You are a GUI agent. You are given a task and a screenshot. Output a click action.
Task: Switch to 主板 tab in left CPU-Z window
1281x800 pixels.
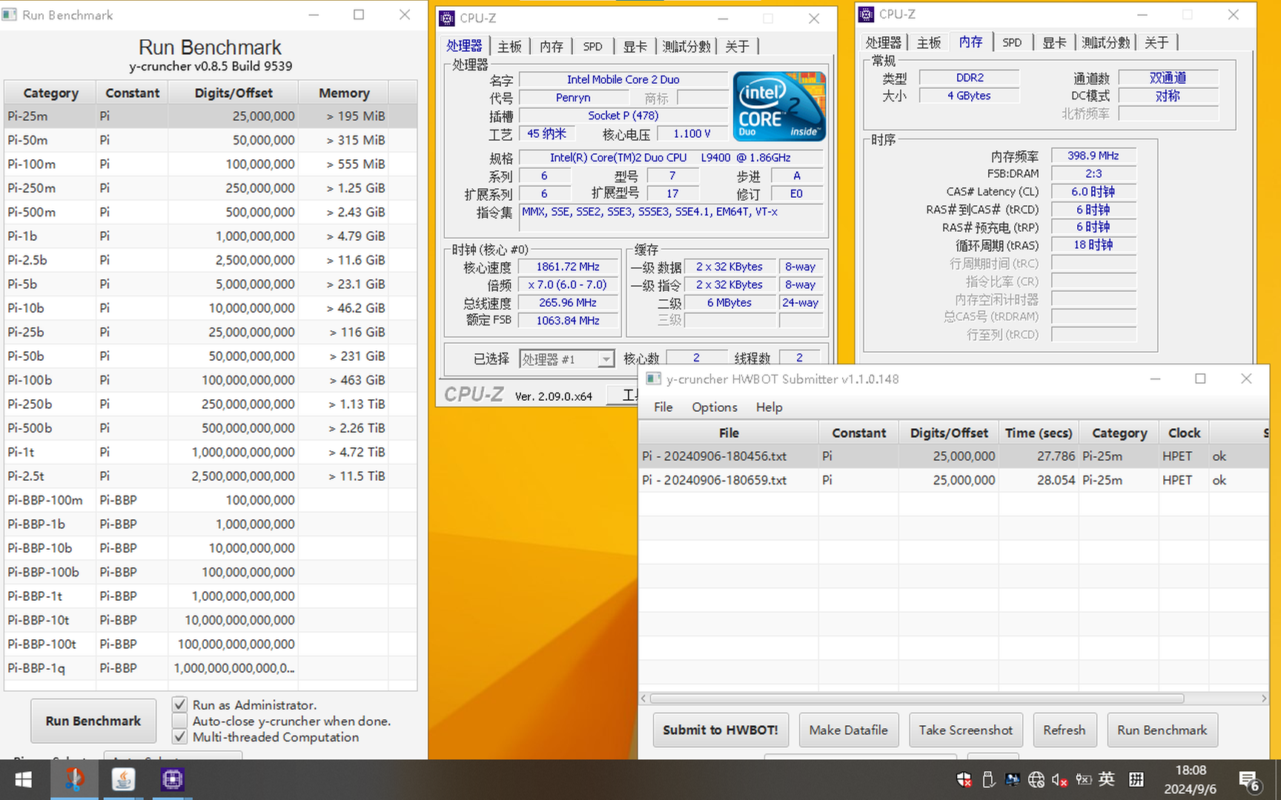(509, 46)
